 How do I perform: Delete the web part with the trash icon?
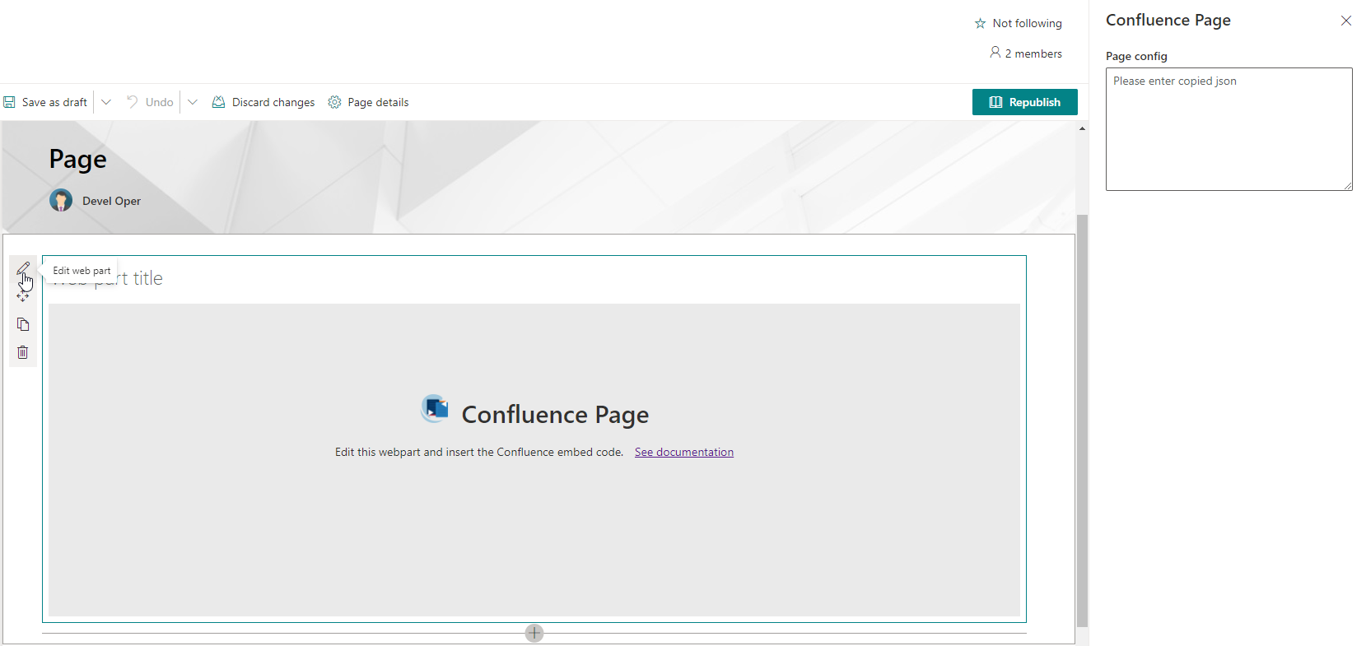[23, 352]
